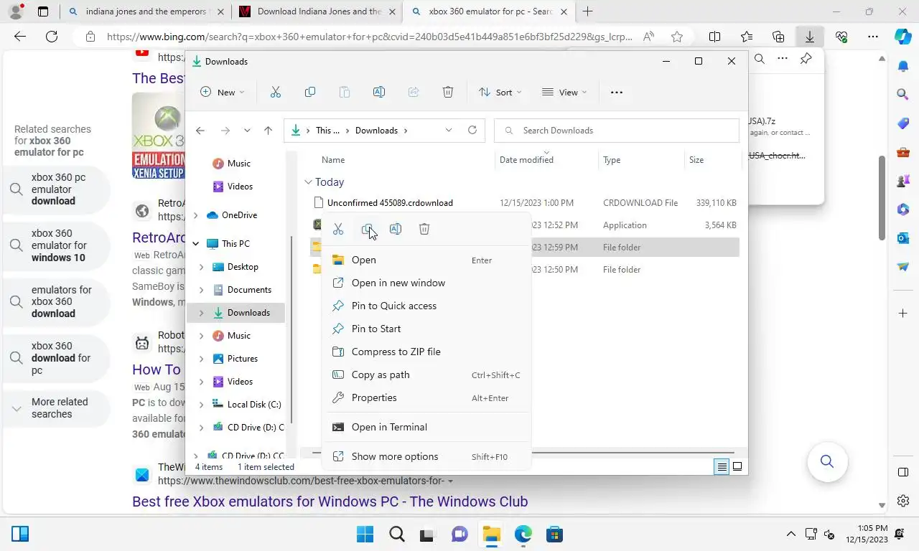919x551 pixels.
Task: Open Microsoft Store from taskbar
Action: click(x=554, y=534)
